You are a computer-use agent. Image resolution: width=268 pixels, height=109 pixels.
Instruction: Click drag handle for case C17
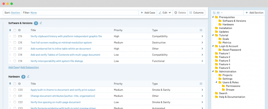pos(10,49)
